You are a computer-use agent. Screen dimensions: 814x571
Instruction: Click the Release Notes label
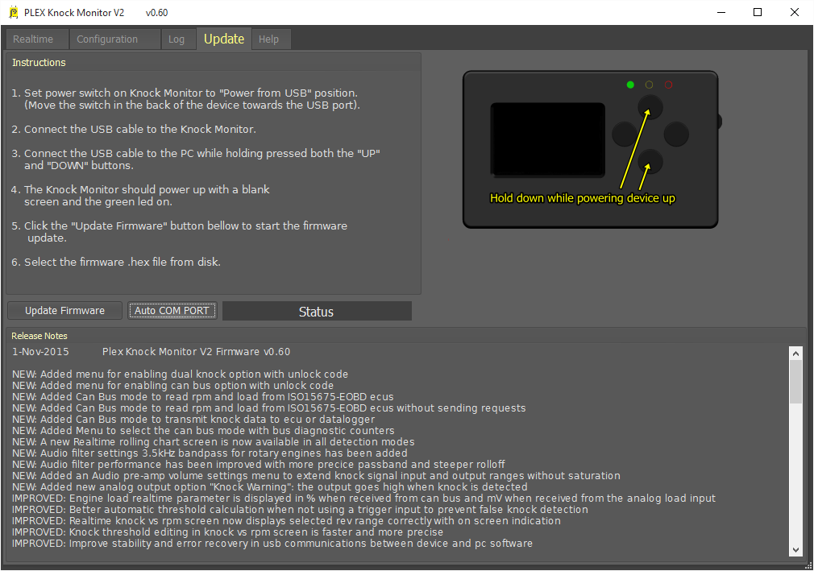pyautogui.click(x=39, y=336)
